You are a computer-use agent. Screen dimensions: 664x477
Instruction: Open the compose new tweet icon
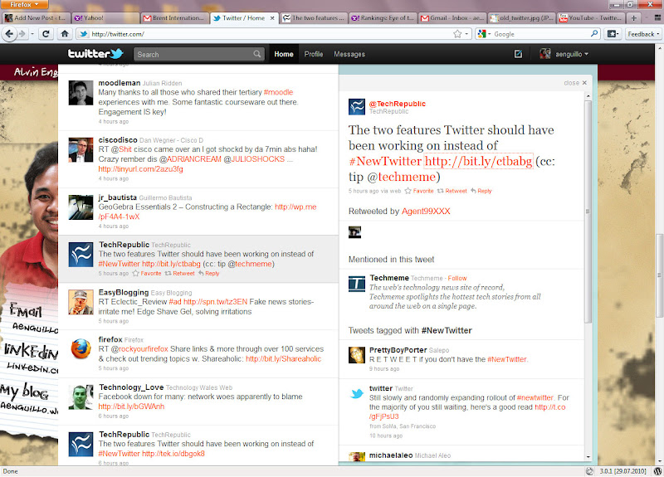pyautogui.click(x=518, y=54)
